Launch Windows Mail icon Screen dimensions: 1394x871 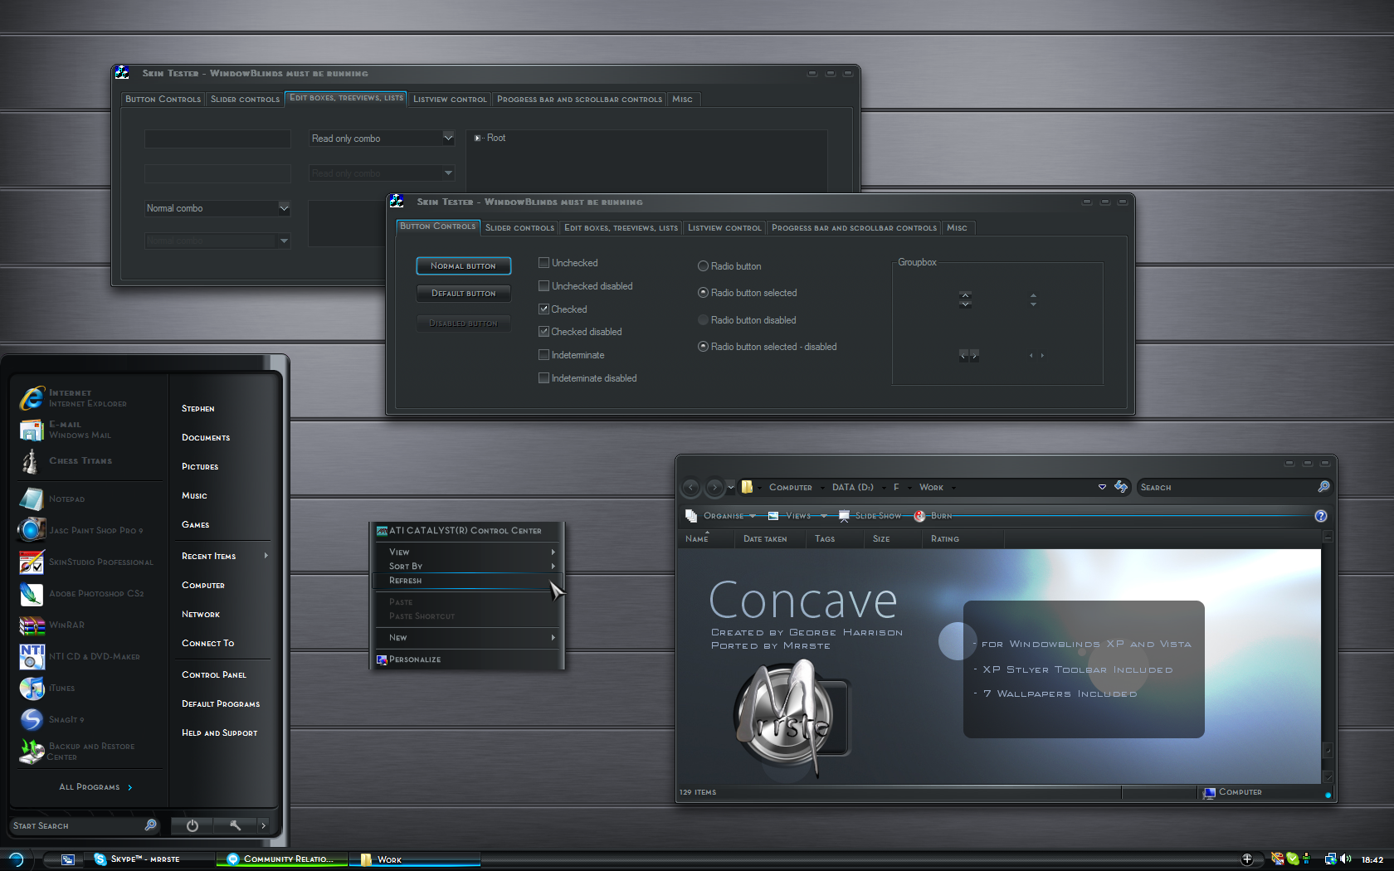click(x=32, y=430)
